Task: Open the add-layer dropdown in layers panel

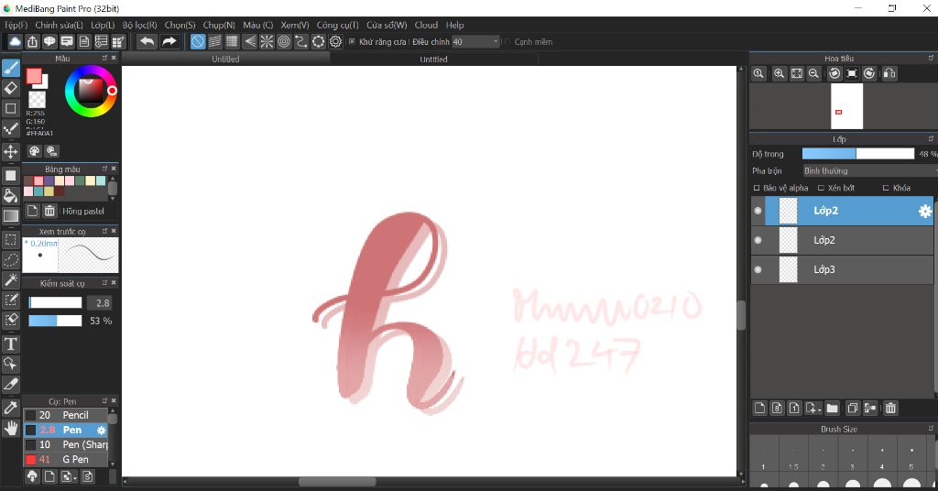Action: pyautogui.click(x=813, y=408)
